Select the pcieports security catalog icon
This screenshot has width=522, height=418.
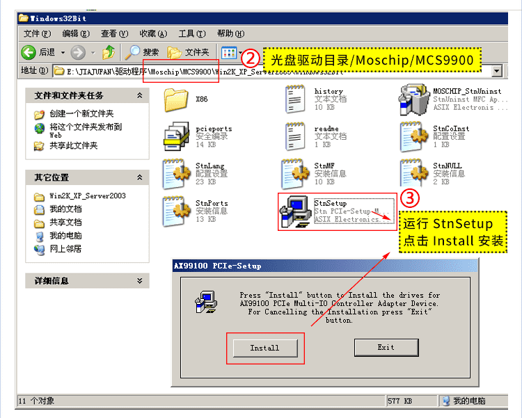point(177,136)
